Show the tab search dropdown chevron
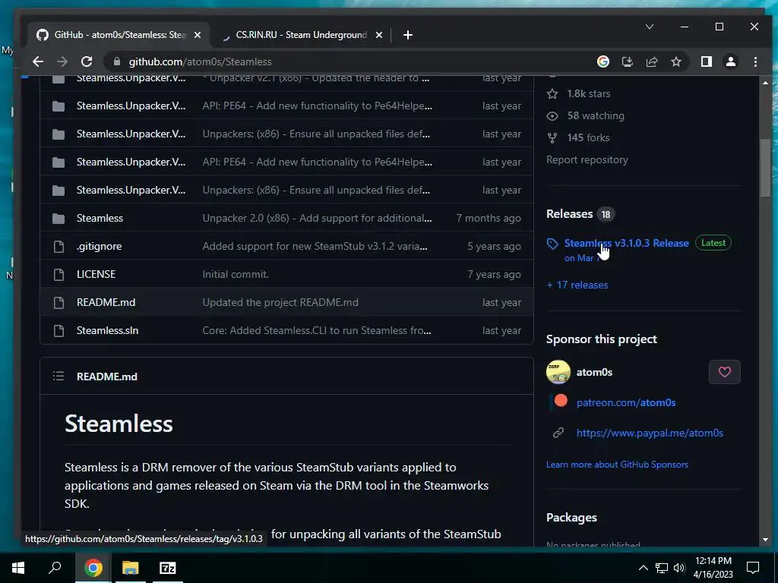Image resolution: width=778 pixels, height=583 pixels. point(649,27)
